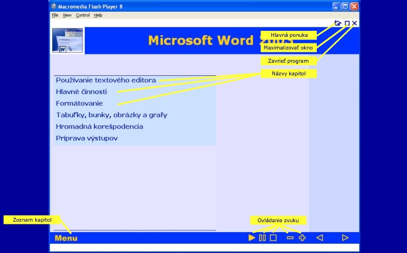Go to previous page with left arrow

tap(320, 238)
